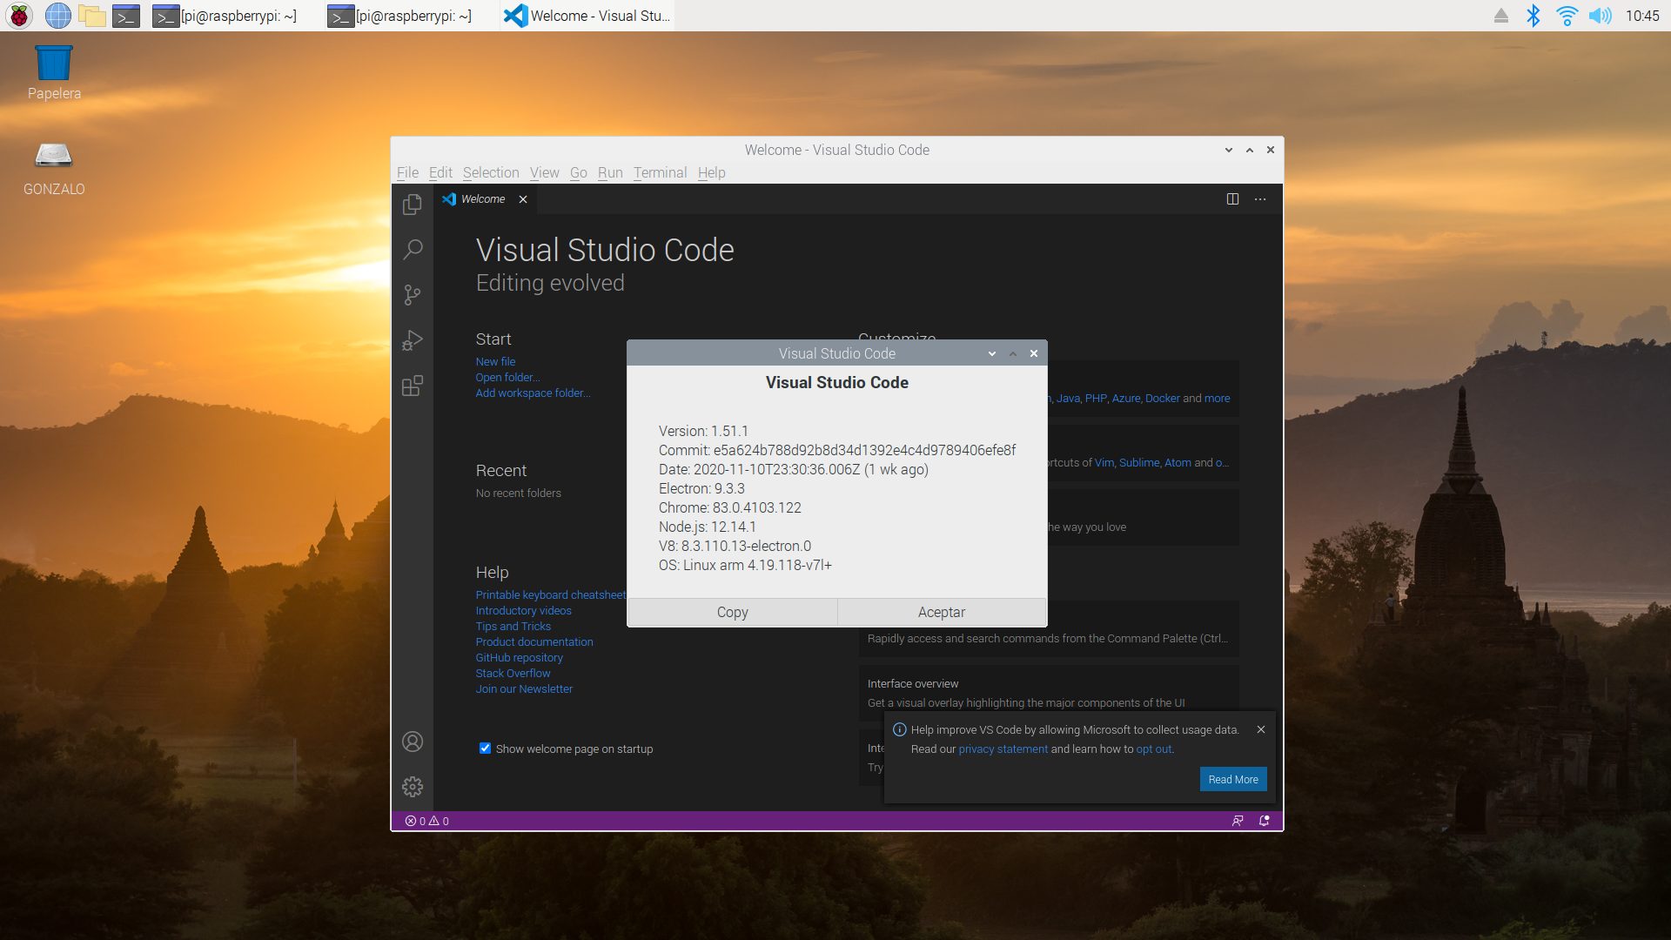Open the Source Control panel
1671x940 pixels.
click(413, 295)
